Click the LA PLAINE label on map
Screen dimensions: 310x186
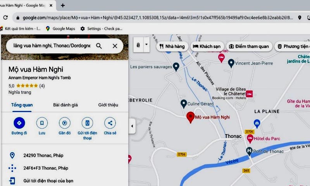point(267,112)
